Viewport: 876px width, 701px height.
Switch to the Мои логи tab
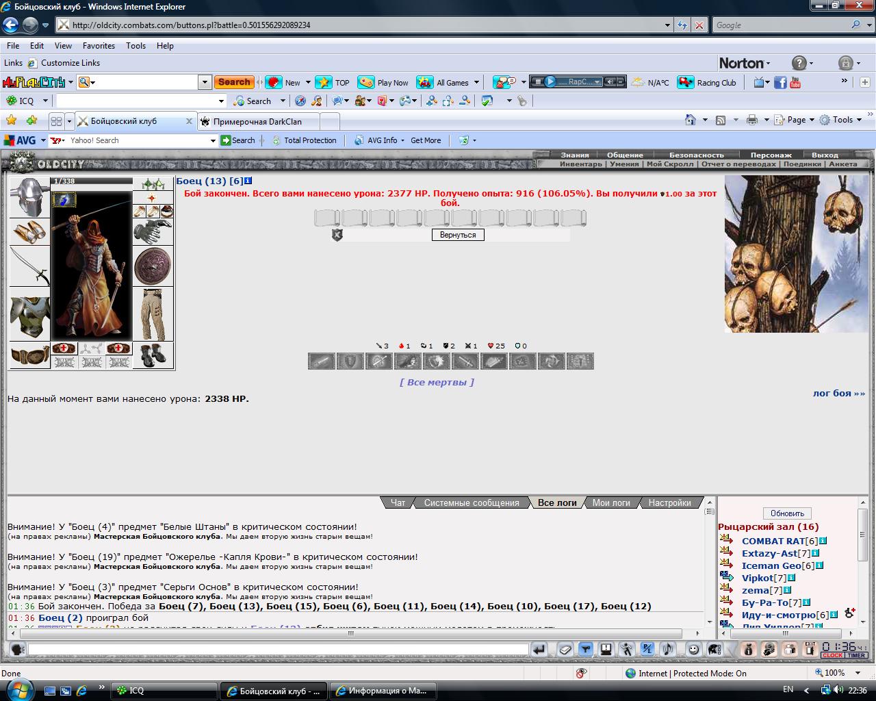tap(611, 502)
